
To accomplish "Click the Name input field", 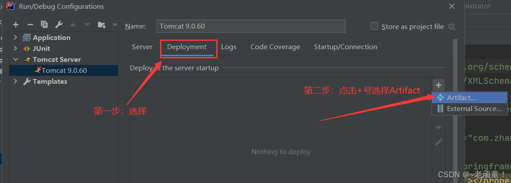I will [x=250, y=26].
